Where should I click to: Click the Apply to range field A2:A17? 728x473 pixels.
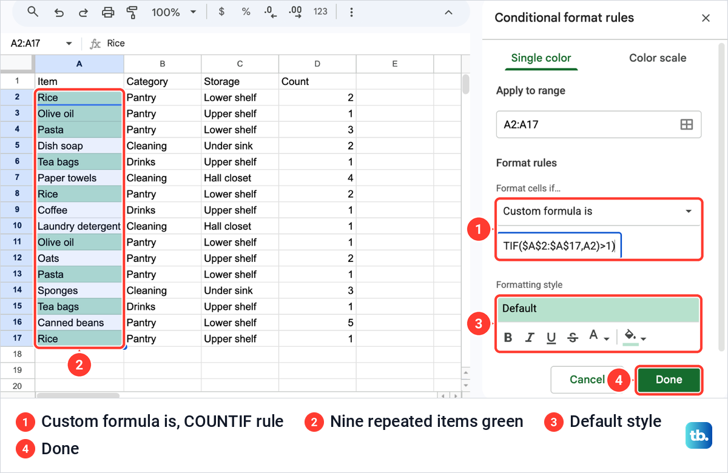(x=599, y=124)
